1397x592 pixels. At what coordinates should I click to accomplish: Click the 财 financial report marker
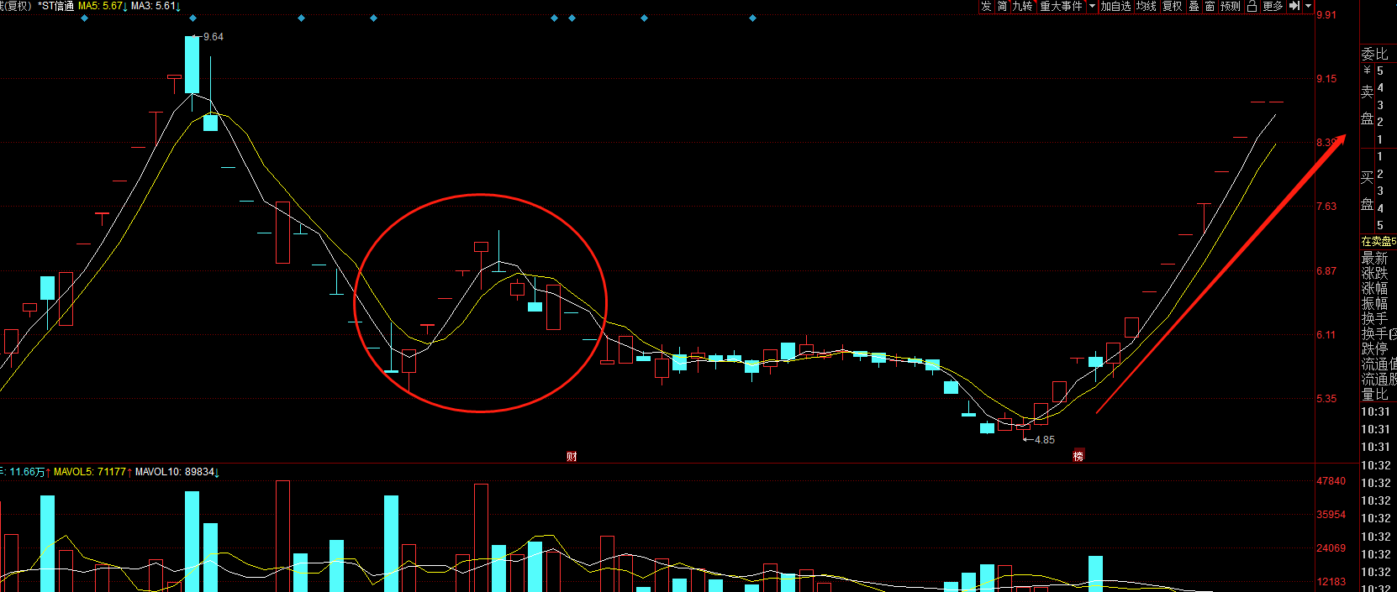pos(572,456)
